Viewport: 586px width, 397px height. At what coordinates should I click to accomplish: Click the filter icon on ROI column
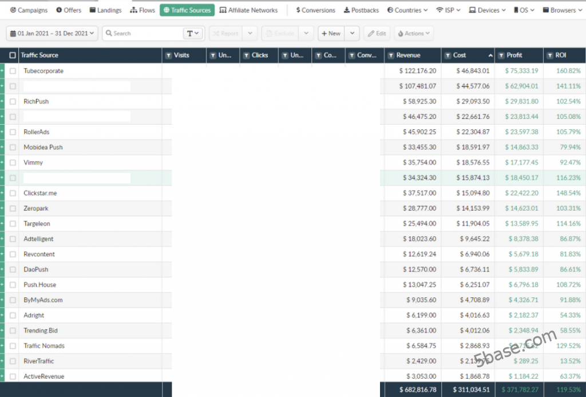pyautogui.click(x=550, y=55)
